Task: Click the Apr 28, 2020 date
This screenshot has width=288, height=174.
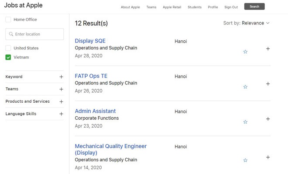Action: (89, 56)
